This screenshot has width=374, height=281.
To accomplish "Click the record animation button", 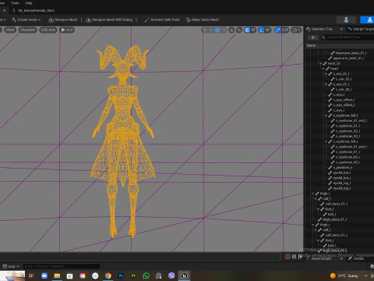I will 288,257.
